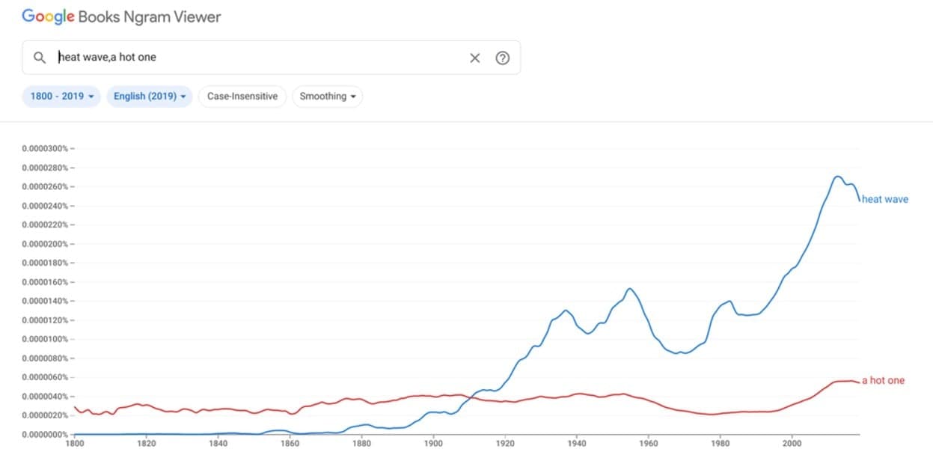Click the 1980 x-axis year label
This screenshot has height=449, width=933.
point(721,443)
